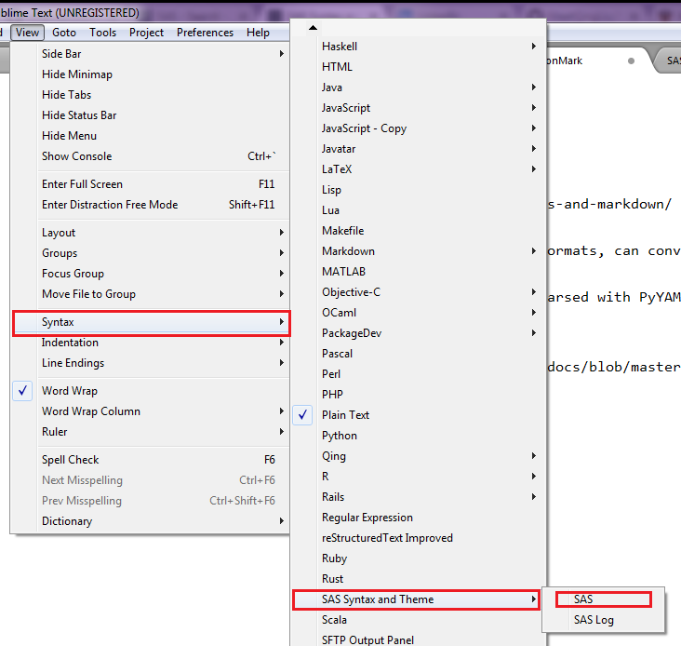Expand the Ruler submenu
This screenshot has width=681, height=646.
point(151,432)
